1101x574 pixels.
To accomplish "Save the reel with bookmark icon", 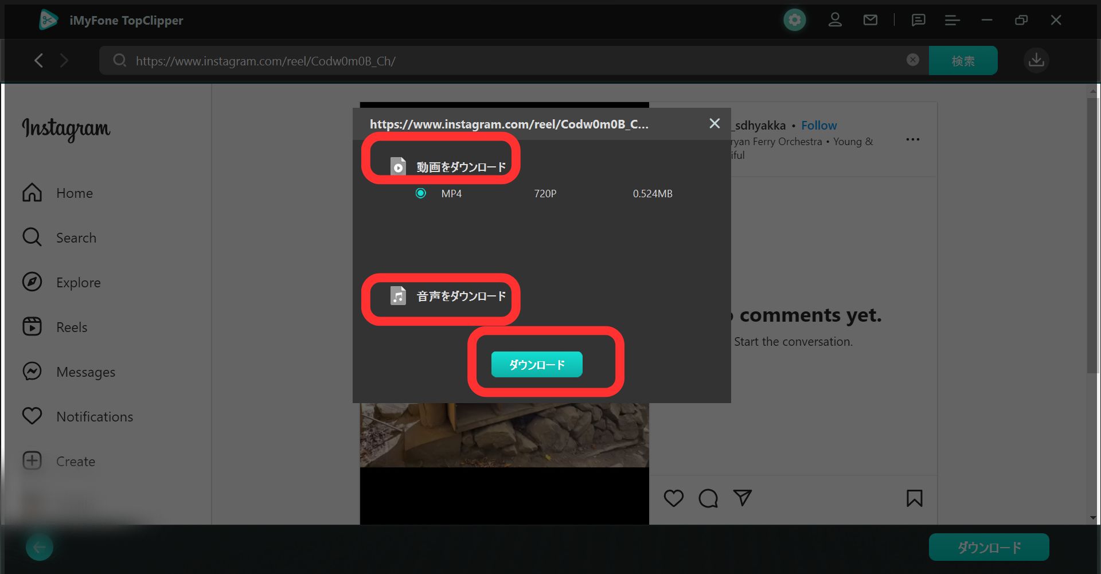I will 914,498.
